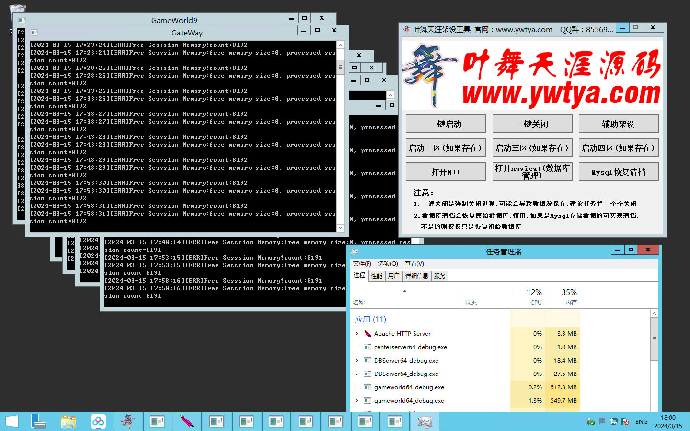Click the 一键关闭 button
This screenshot has height=431, width=690.
coord(532,124)
